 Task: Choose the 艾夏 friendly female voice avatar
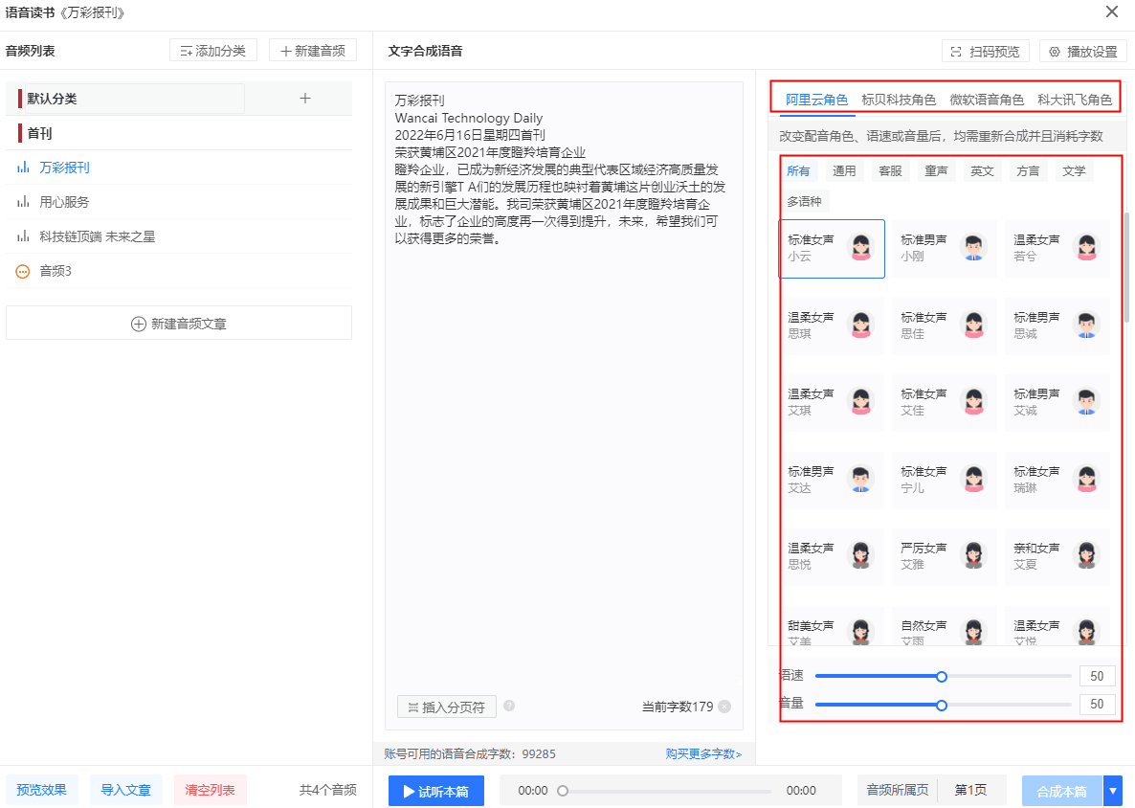click(x=1086, y=556)
